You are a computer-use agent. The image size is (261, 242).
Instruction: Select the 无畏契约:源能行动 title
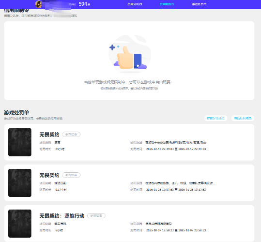click(x=62, y=216)
